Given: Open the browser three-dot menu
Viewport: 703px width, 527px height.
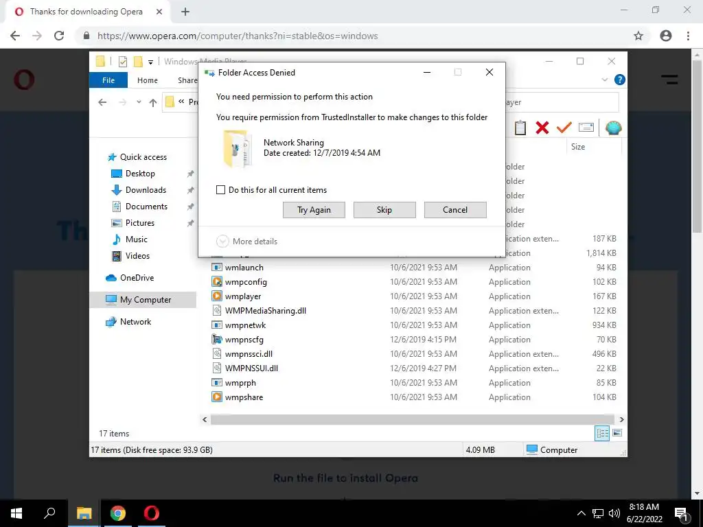Looking at the screenshot, I should point(688,36).
